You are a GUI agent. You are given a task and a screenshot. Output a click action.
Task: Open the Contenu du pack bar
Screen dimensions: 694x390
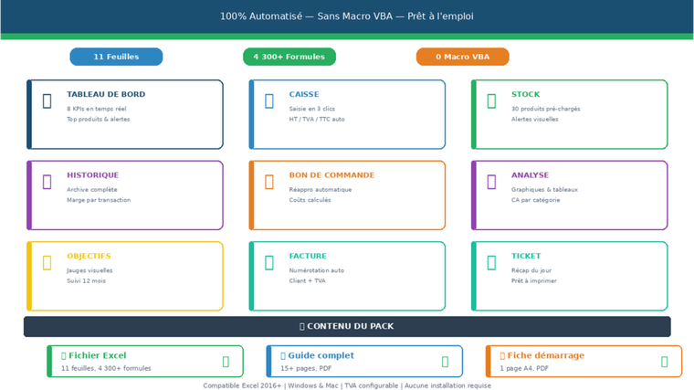pyautogui.click(x=347, y=326)
